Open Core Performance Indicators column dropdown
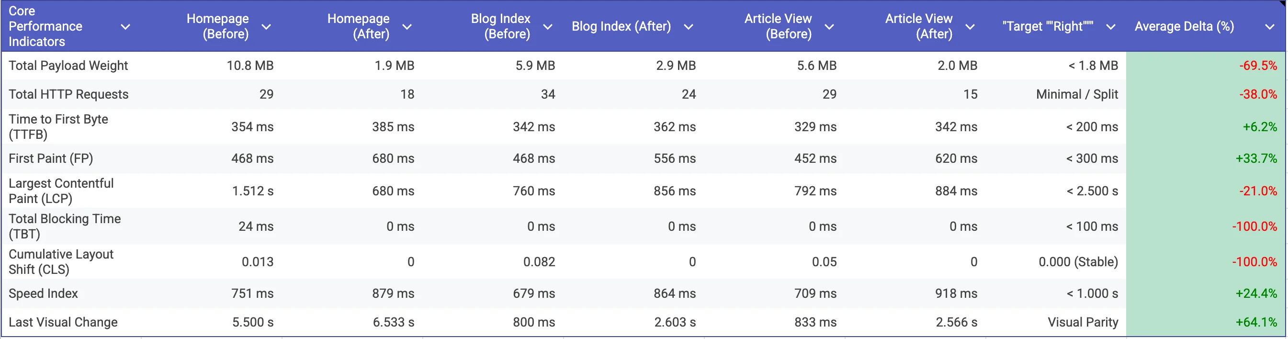 tap(125, 26)
